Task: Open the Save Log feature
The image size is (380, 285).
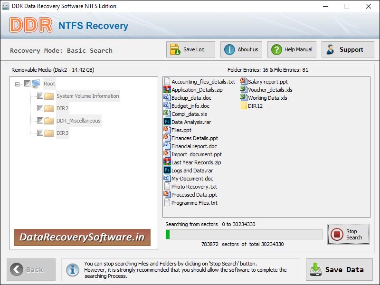Action: click(190, 49)
